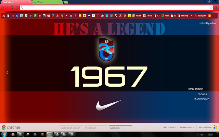
Task: Open the yellow S bookmark icon
Action: pos(129,16)
